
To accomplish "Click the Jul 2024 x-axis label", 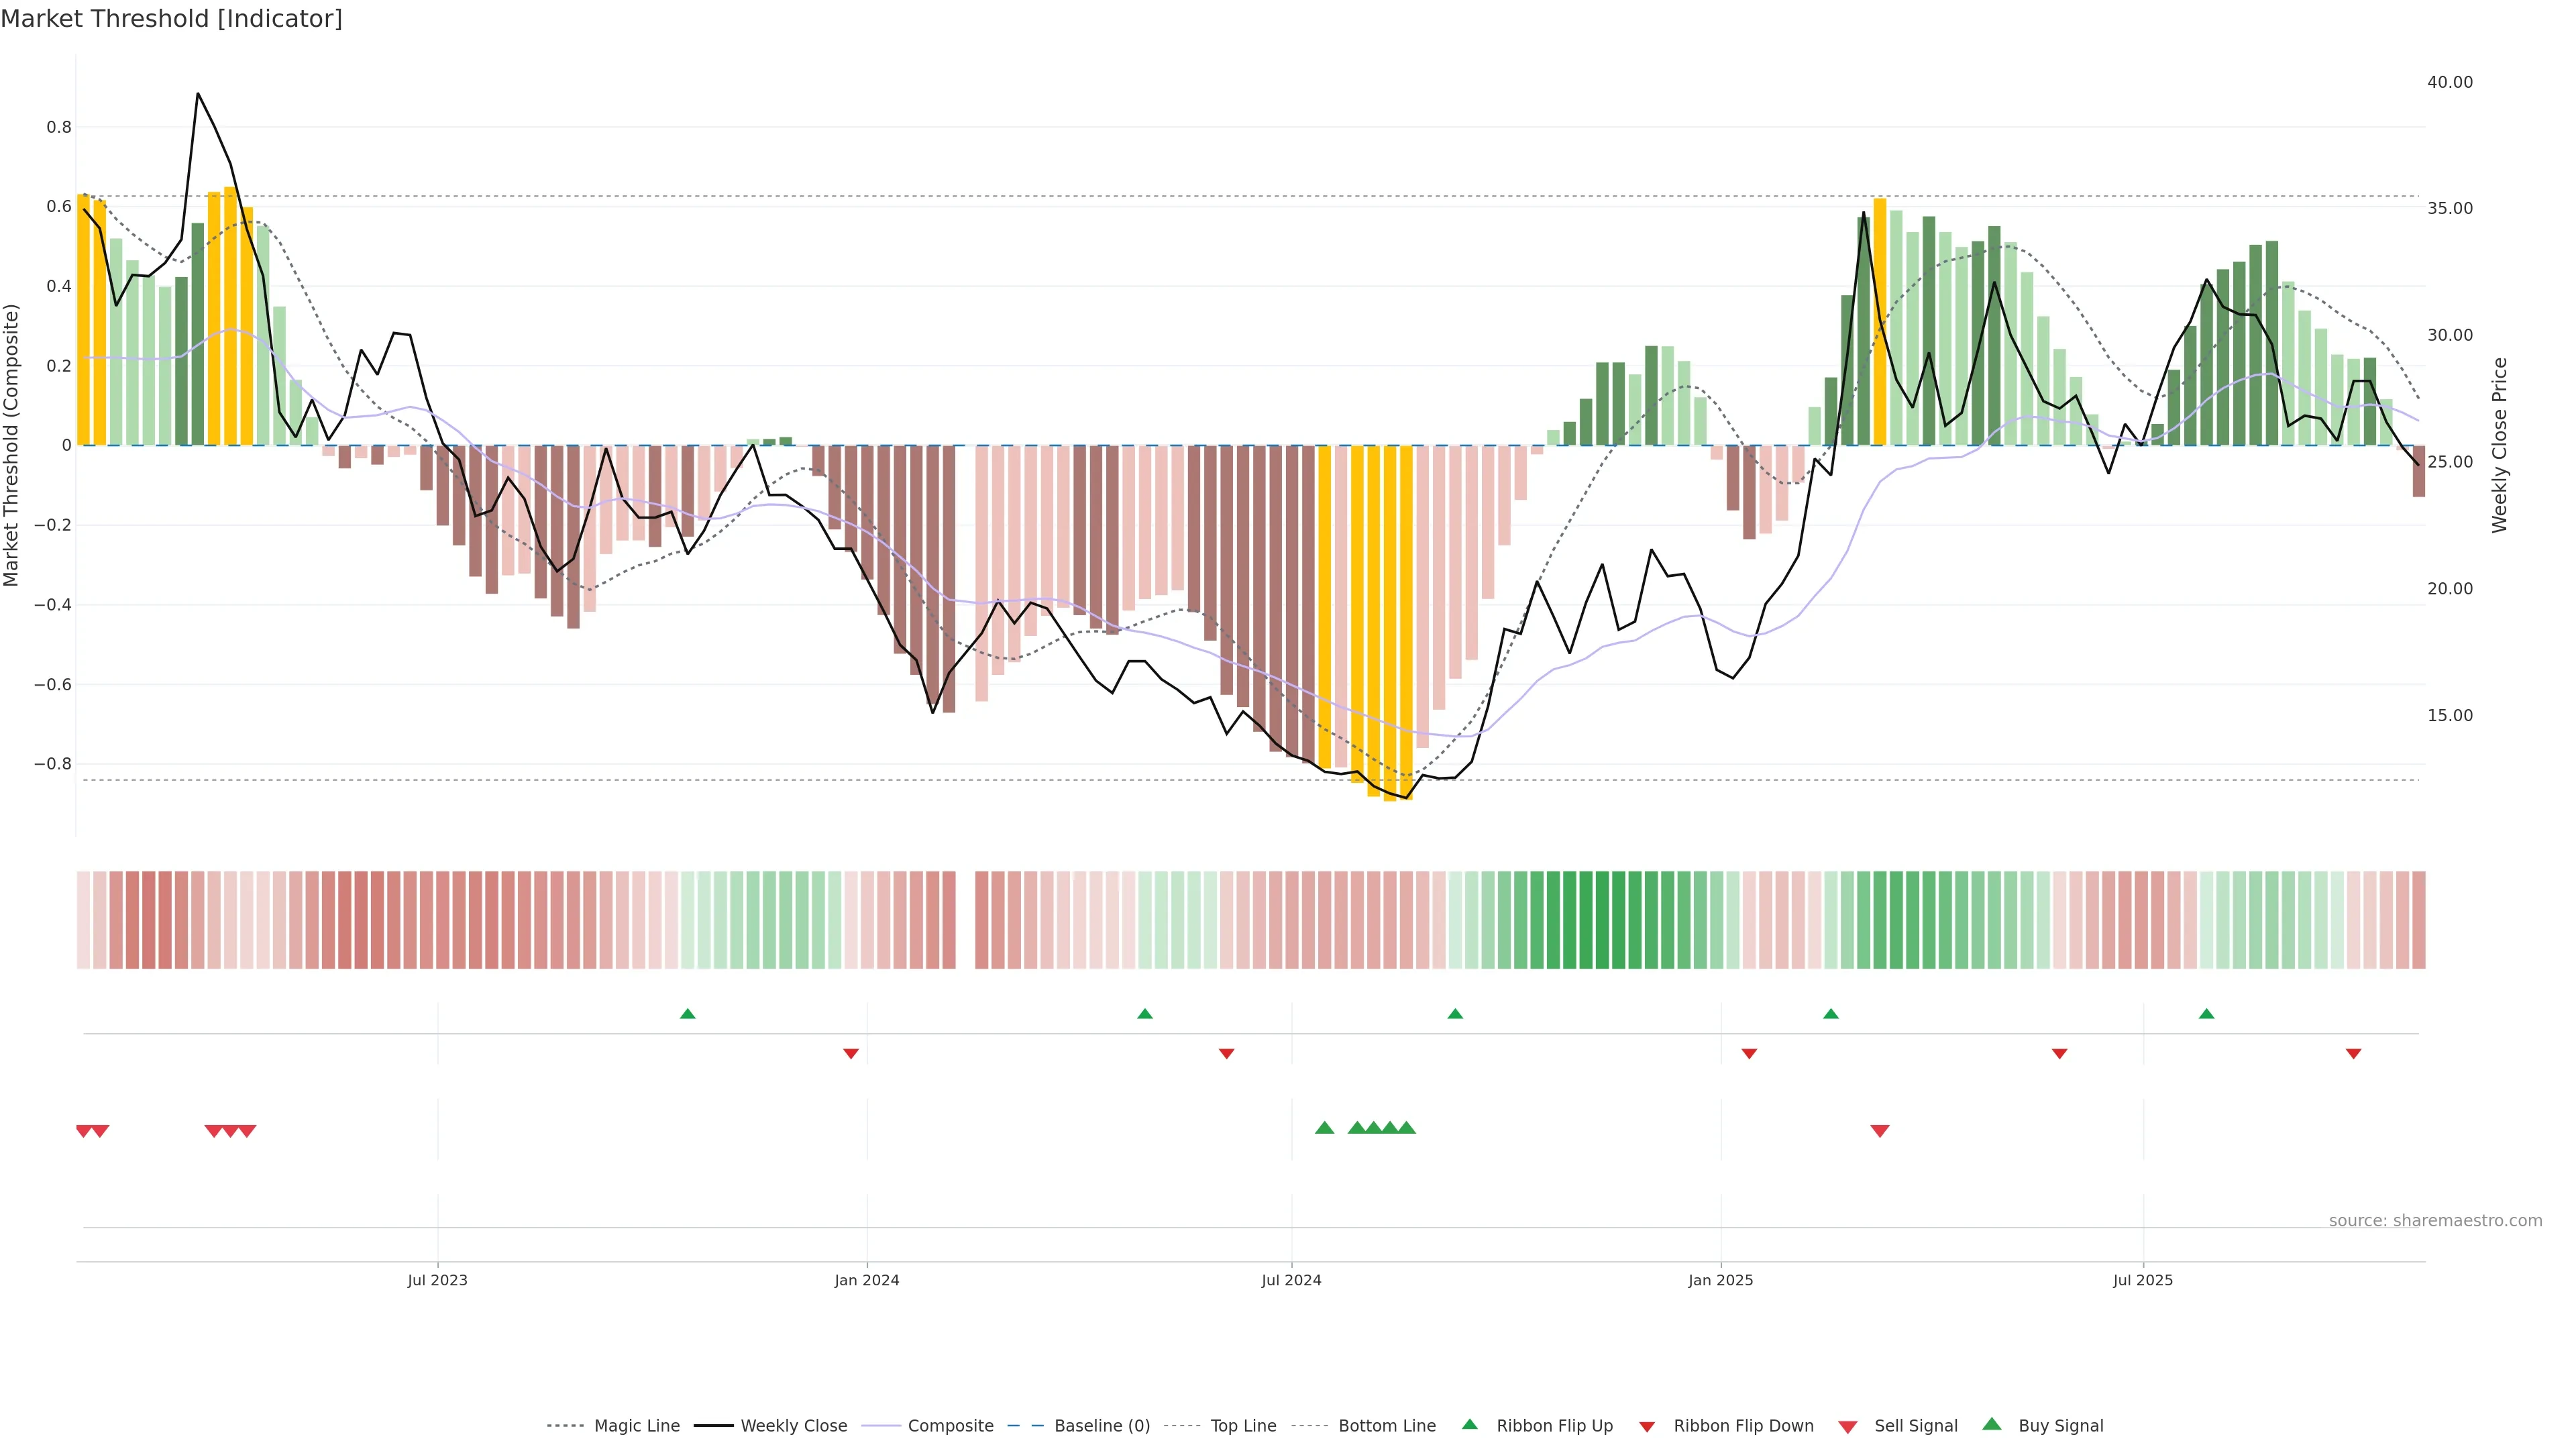I will (x=1291, y=1280).
